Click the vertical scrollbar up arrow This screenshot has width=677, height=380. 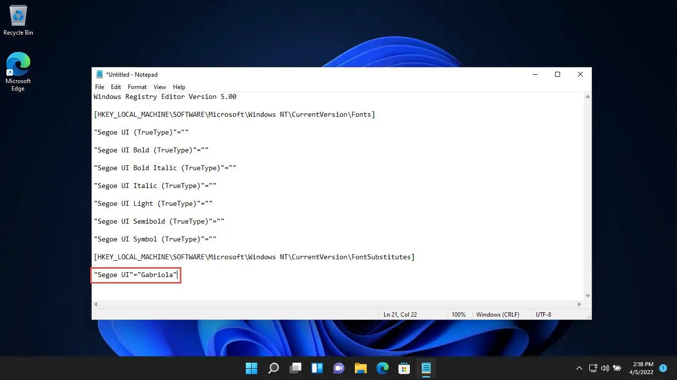click(587, 97)
